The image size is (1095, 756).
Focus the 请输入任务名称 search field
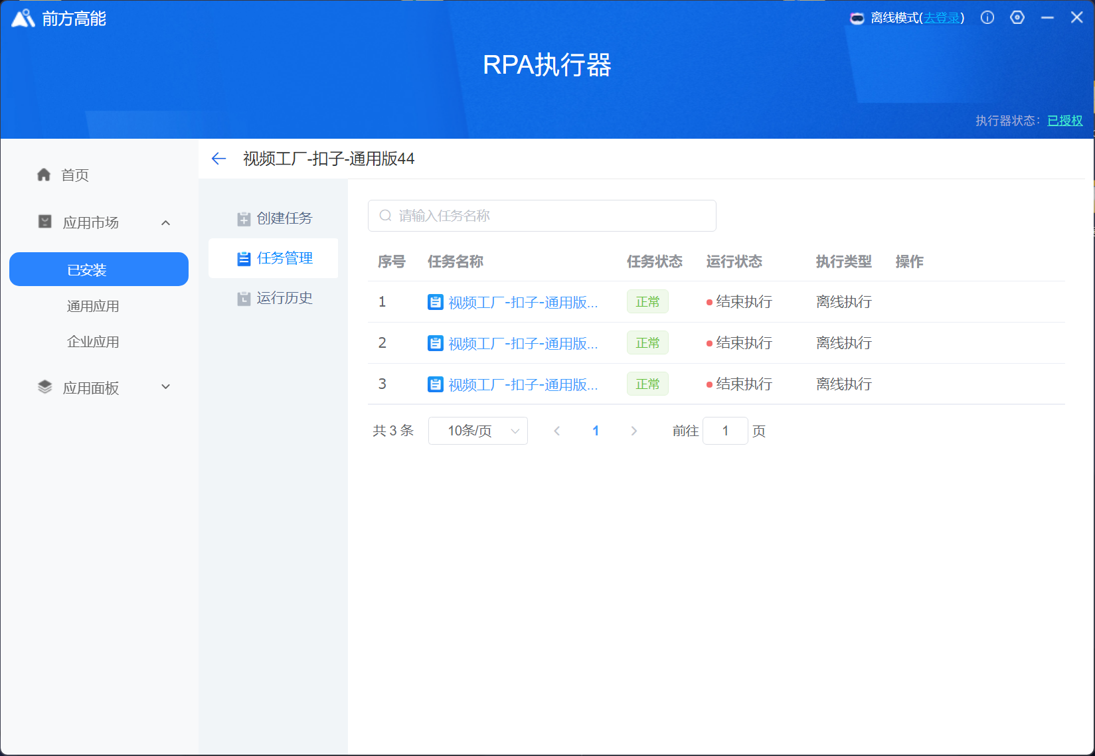551,216
